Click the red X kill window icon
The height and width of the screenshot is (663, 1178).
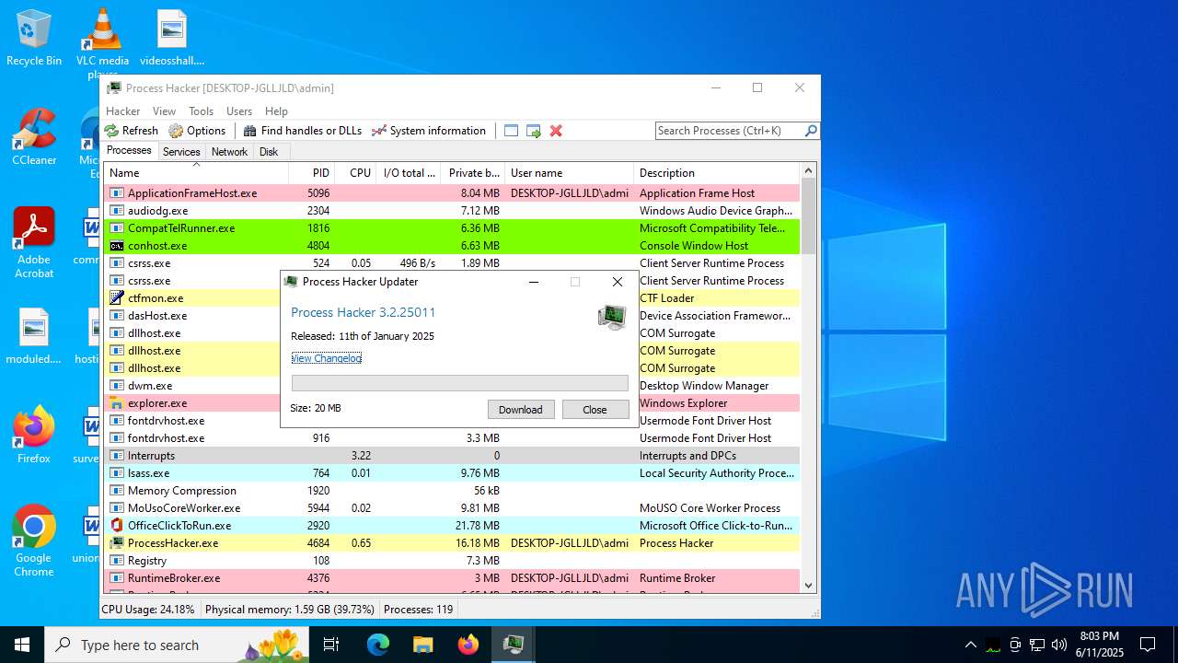(x=556, y=131)
